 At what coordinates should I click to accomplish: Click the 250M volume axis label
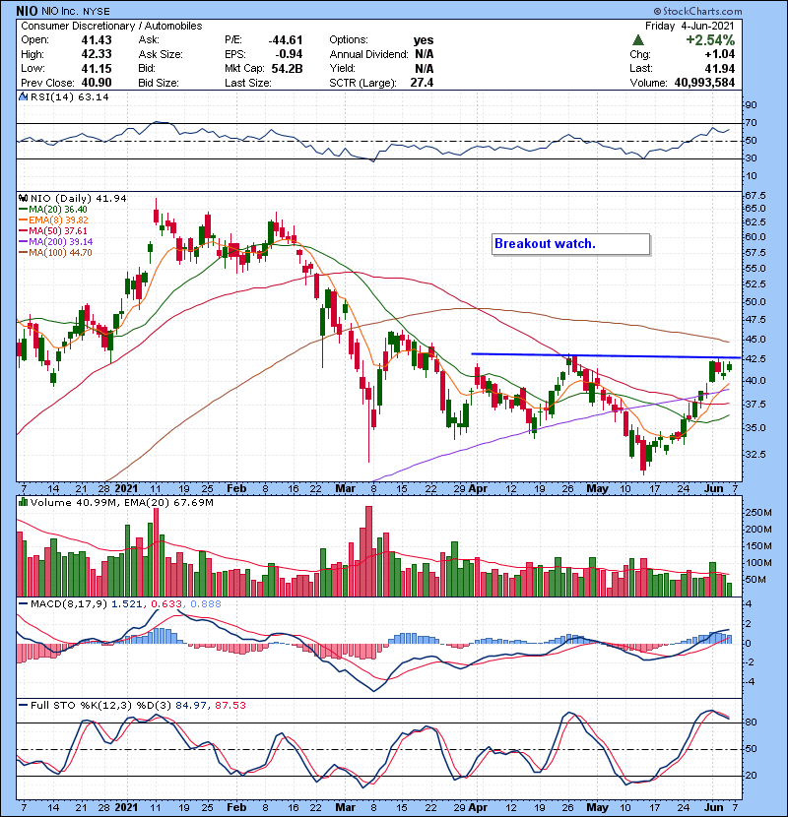tap(758, 513)
